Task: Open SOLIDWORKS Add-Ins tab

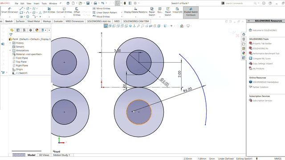Action: [99, 21]
